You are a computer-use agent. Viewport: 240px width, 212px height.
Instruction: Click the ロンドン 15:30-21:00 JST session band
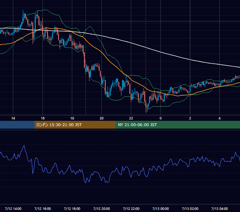pos(75,125)
